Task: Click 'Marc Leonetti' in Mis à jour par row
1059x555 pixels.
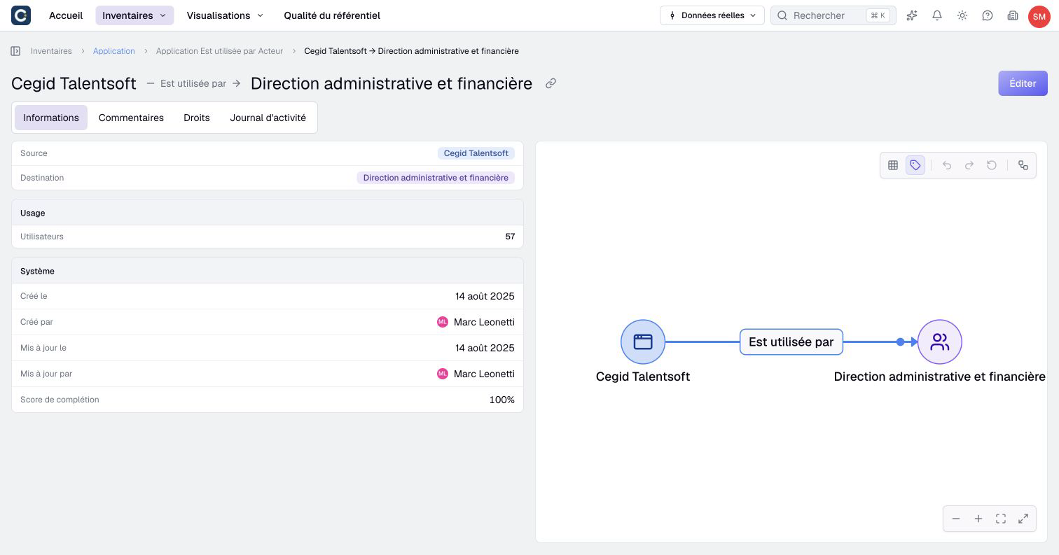Action: [x=484, y=374]
